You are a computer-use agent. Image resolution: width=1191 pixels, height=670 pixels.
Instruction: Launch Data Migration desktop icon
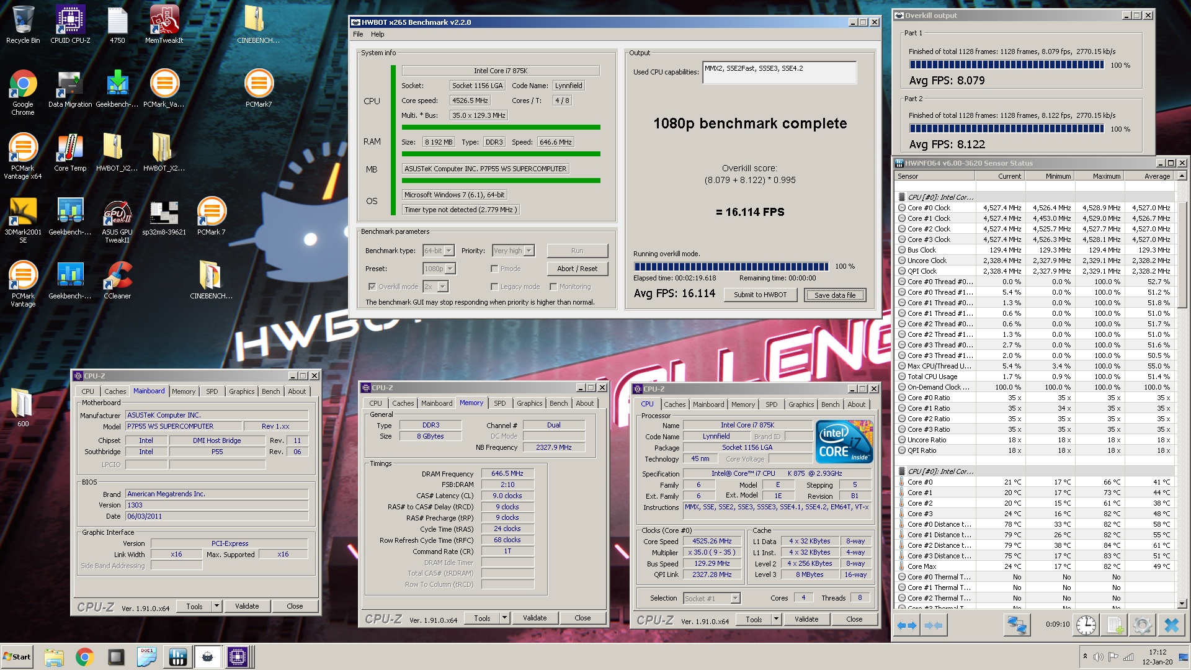coord(70,89)
